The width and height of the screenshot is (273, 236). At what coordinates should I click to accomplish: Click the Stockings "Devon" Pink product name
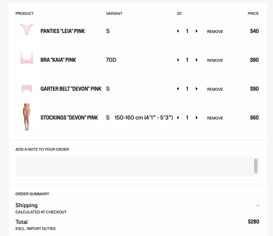(x=69, y=118)
